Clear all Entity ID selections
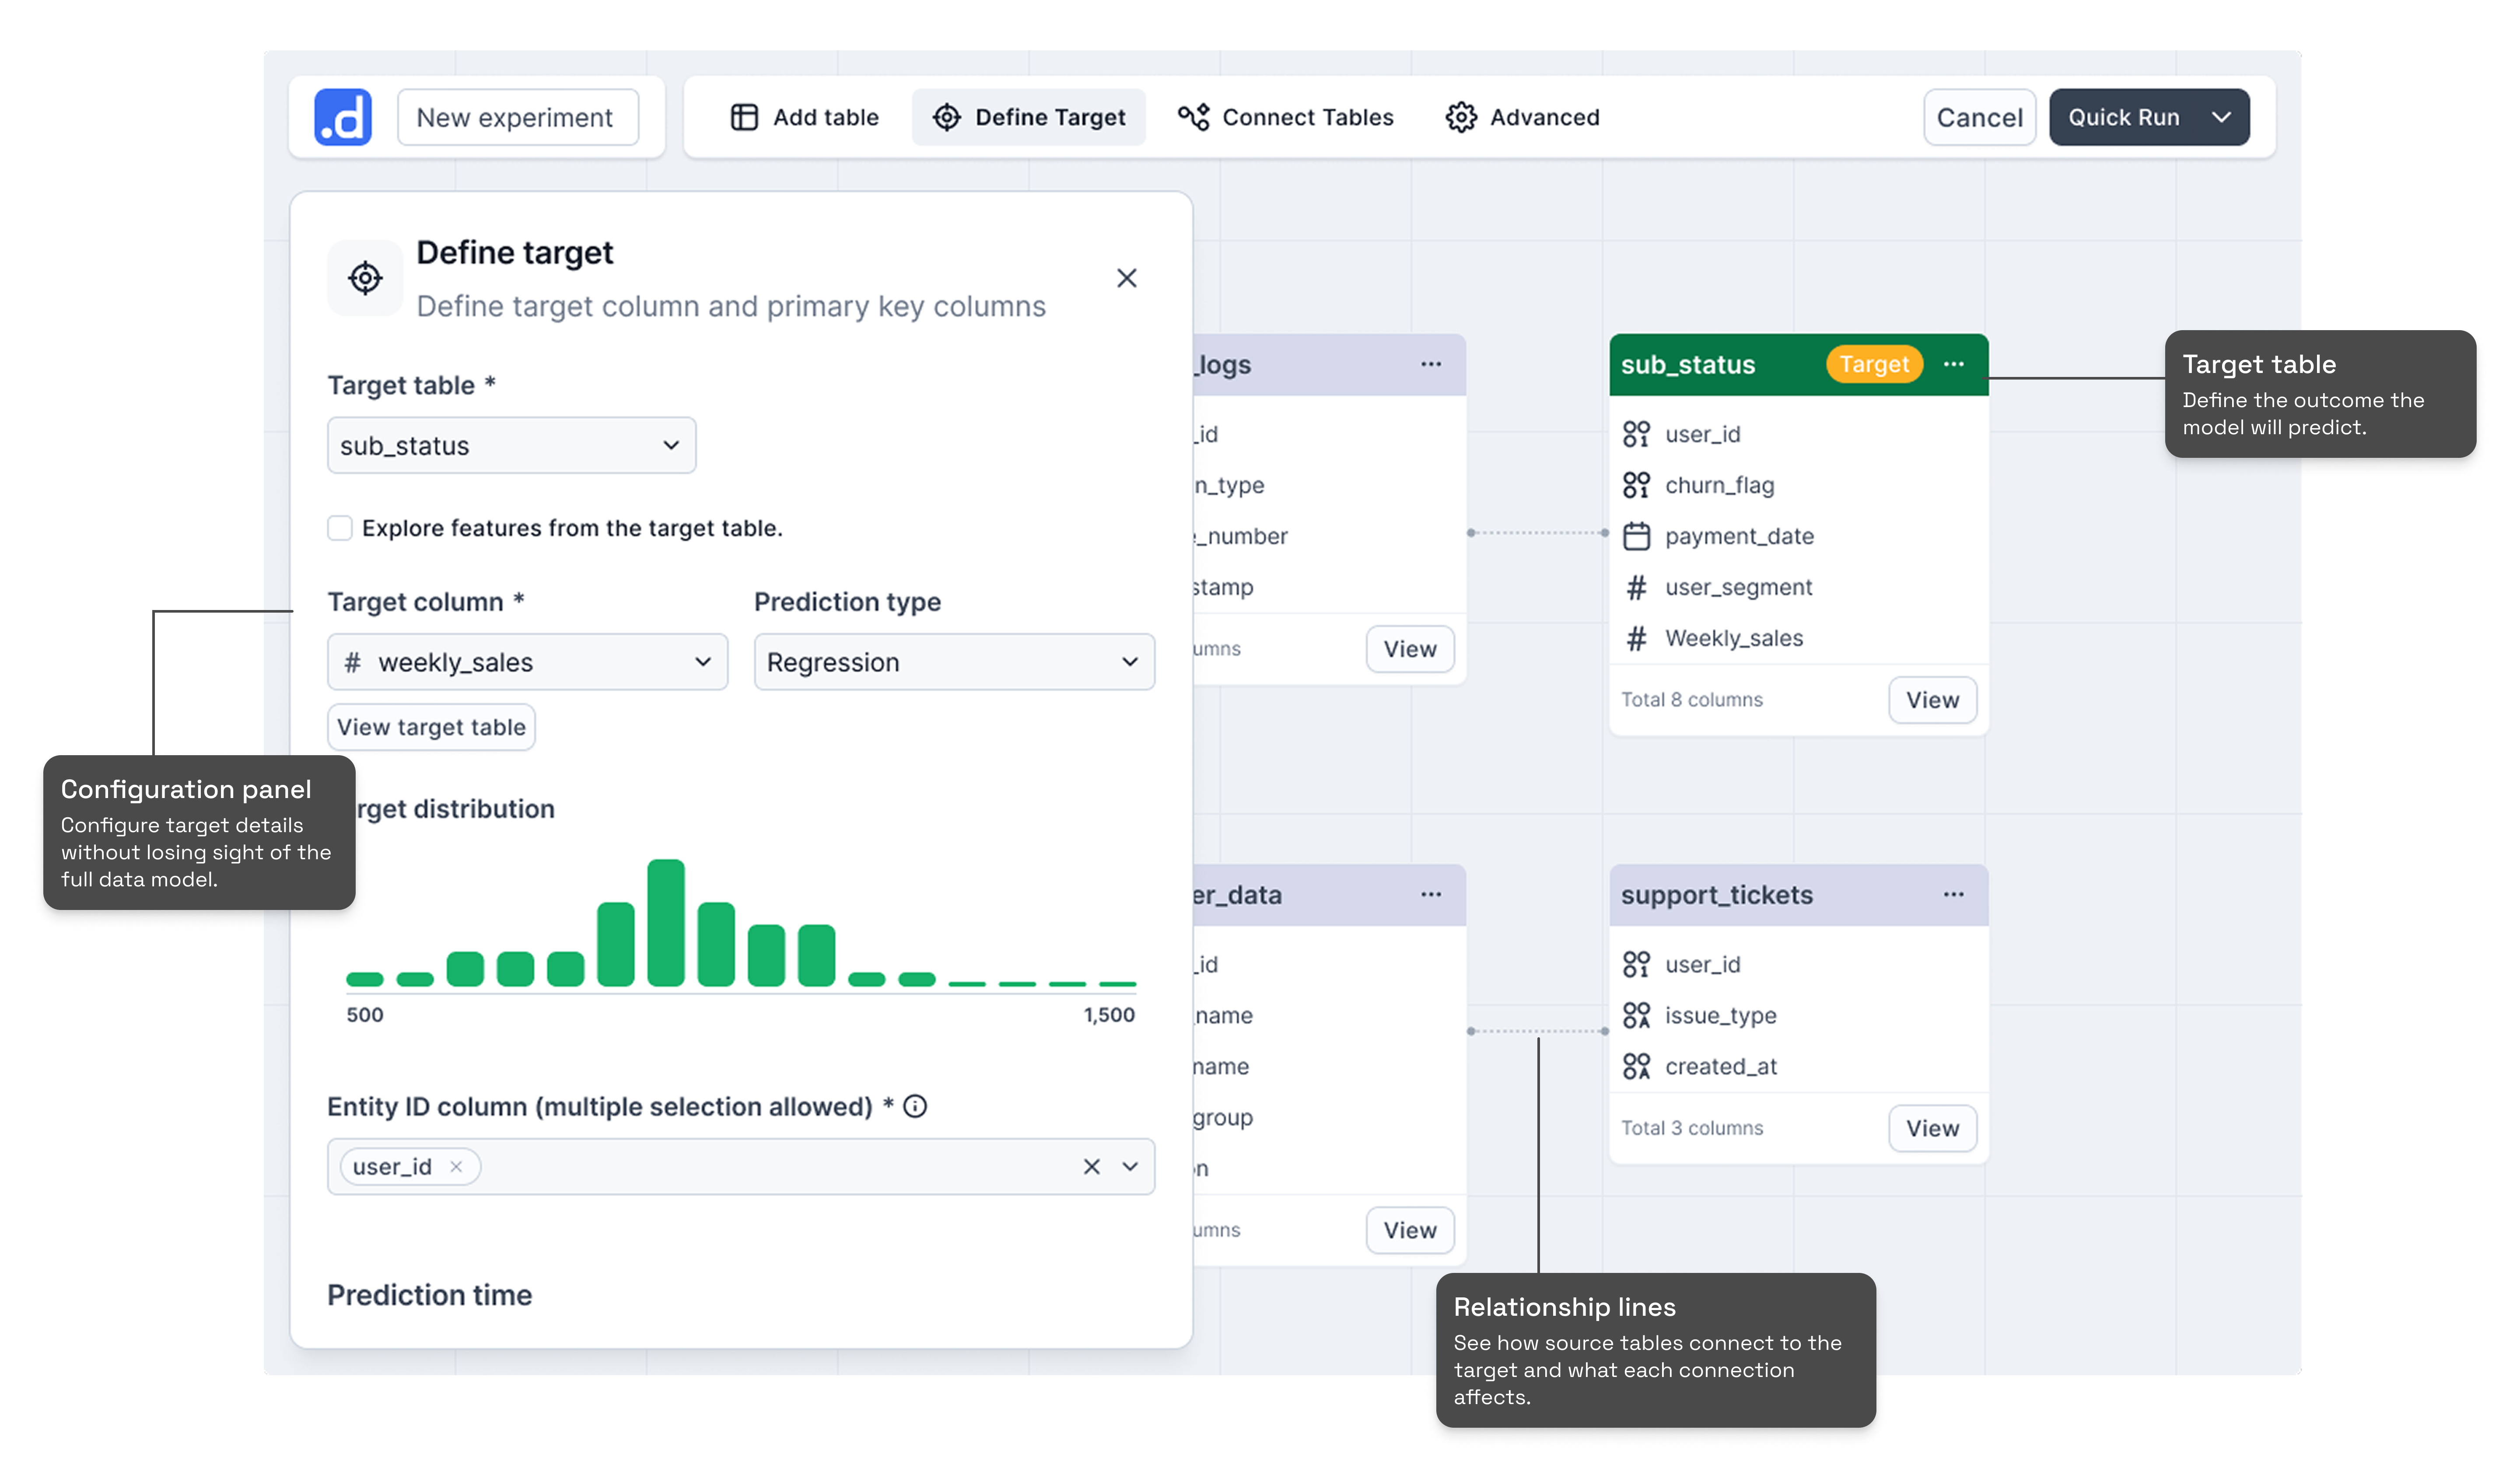2520x1478 pixels. [1091, 1166]
